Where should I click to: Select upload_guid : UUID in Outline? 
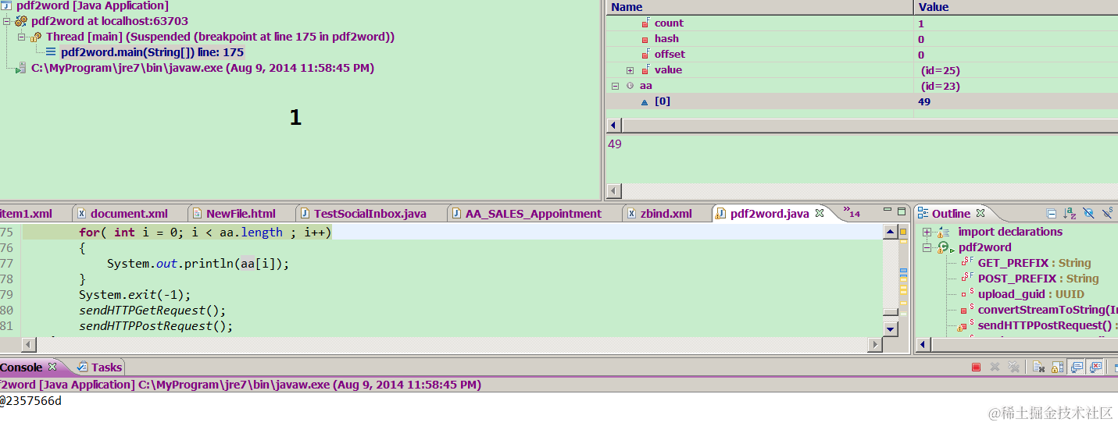[1030, 294]
